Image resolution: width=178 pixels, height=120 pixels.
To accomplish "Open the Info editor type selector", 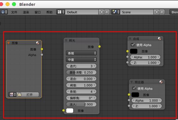I will tap(4, 12).
